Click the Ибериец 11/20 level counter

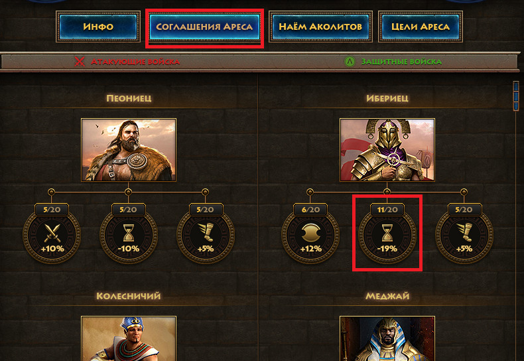pos(387,210)
